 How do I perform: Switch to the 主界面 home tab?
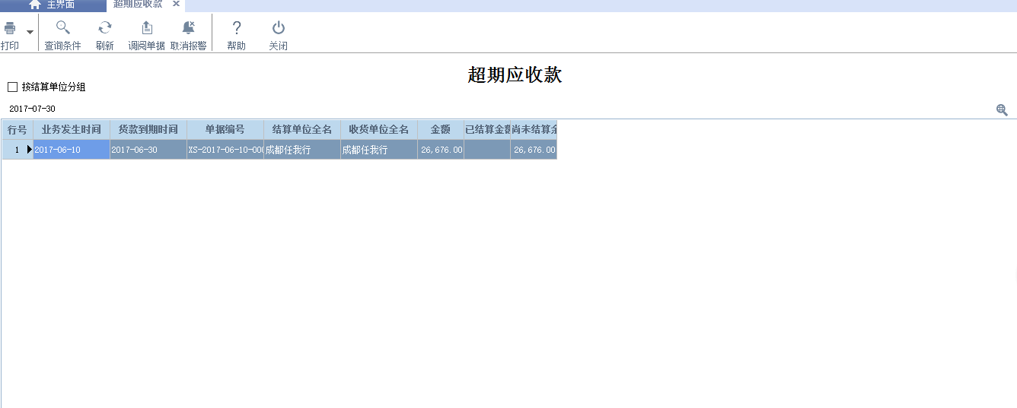[x=52, y=5]
